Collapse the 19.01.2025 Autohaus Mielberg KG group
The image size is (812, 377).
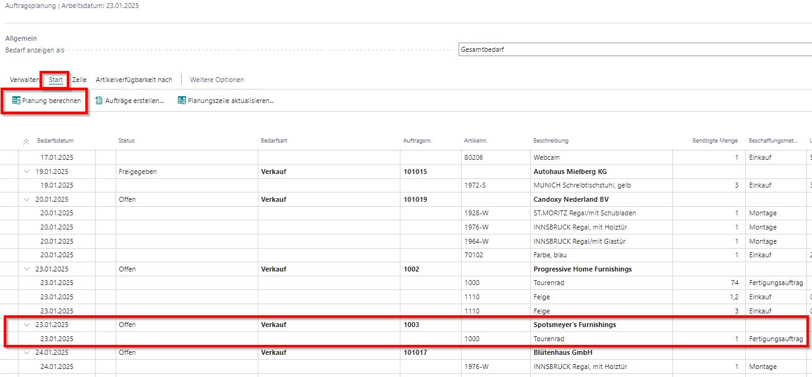(x=26, y=172)
